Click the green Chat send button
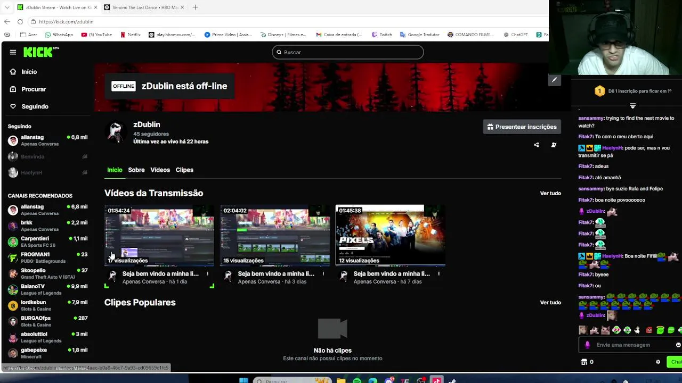Viewport: 682px width, 383px height. tap(675, 362)
